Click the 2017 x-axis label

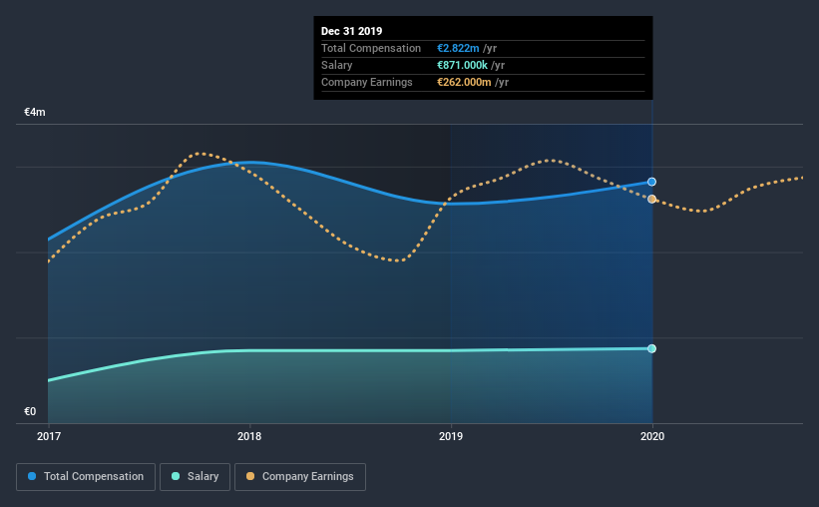point(49,436)
